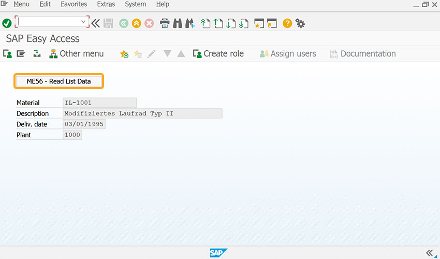Click the Create New Session icon

pos(259,23)
